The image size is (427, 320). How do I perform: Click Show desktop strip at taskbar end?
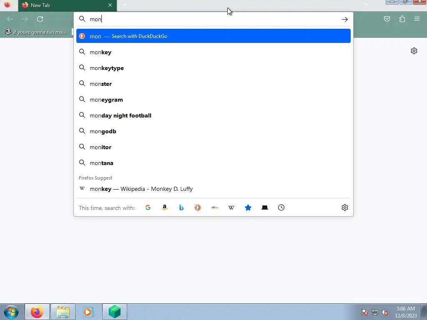point(424,312)
